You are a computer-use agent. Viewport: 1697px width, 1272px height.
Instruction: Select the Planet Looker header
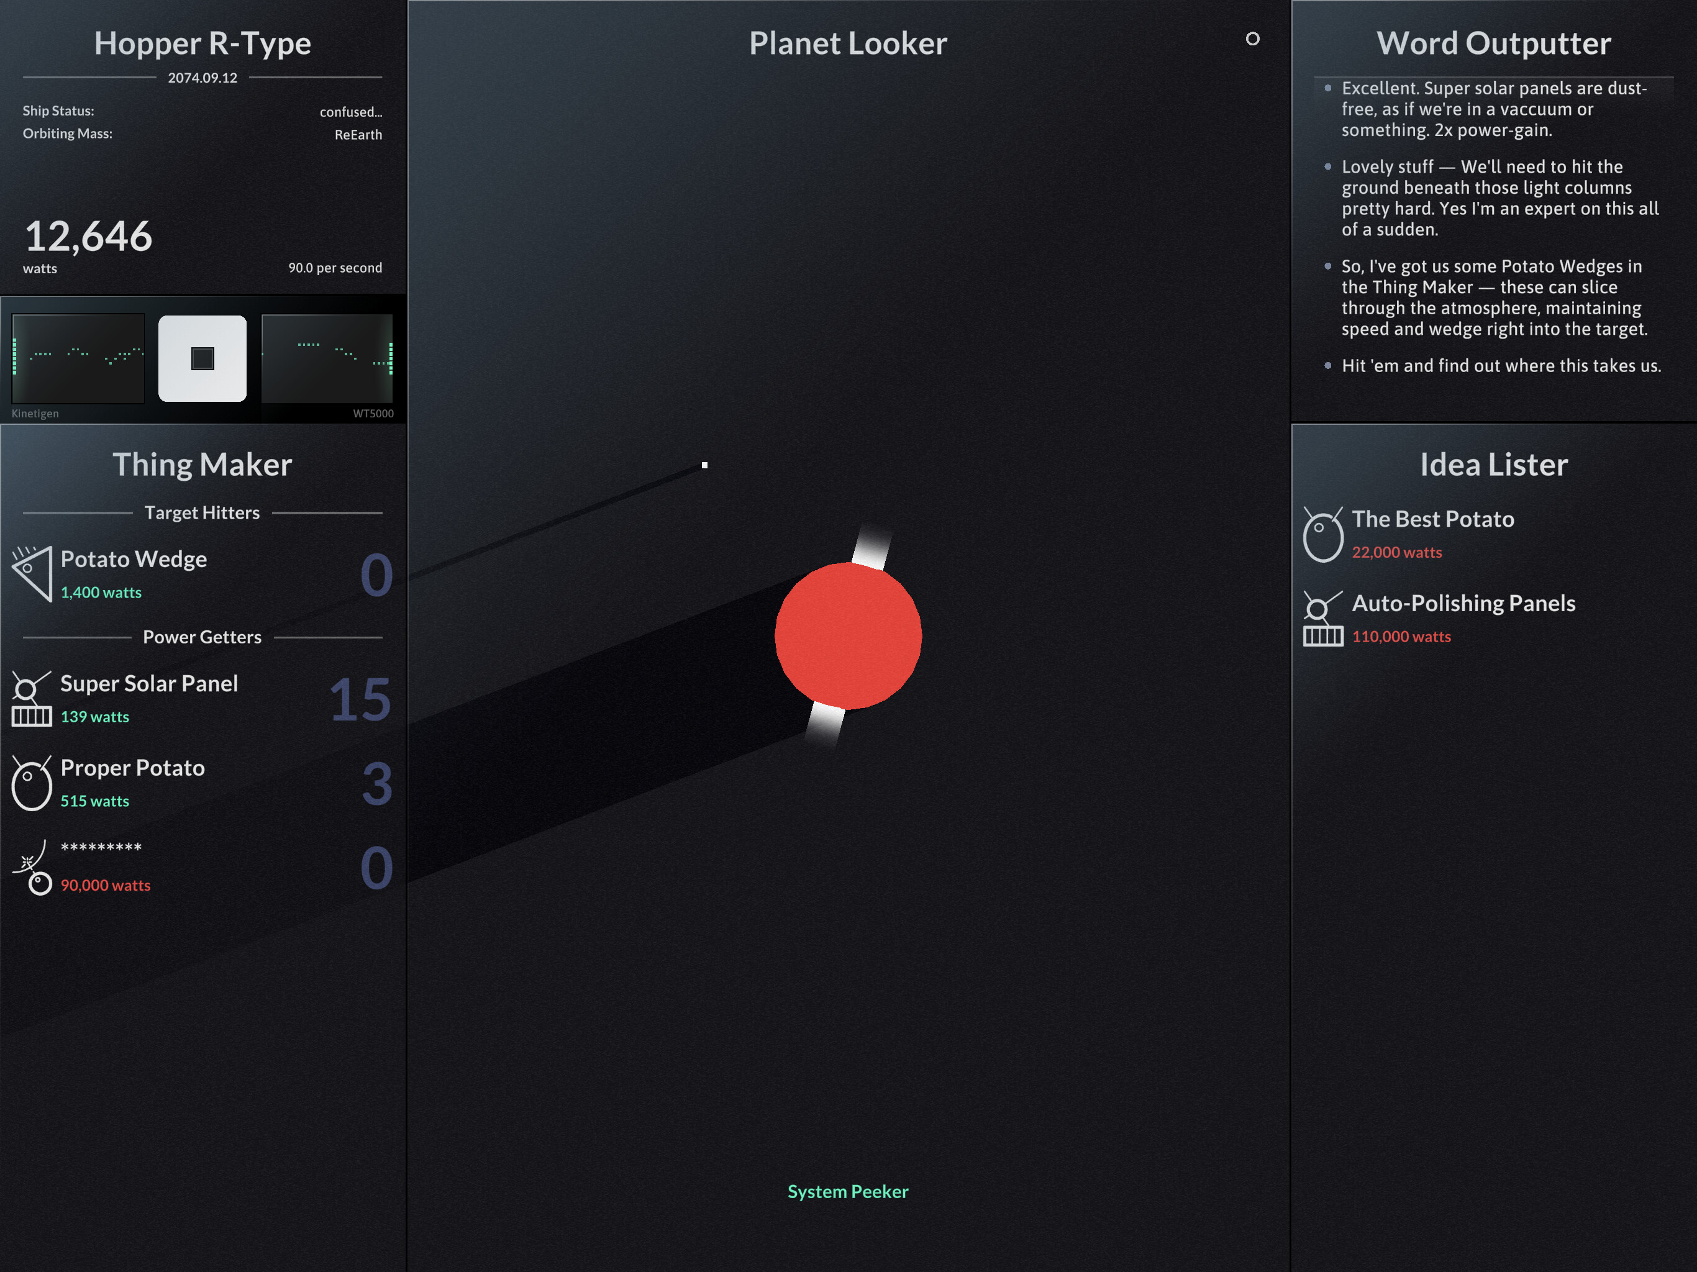pyautogui.click(x=848, y=43)
